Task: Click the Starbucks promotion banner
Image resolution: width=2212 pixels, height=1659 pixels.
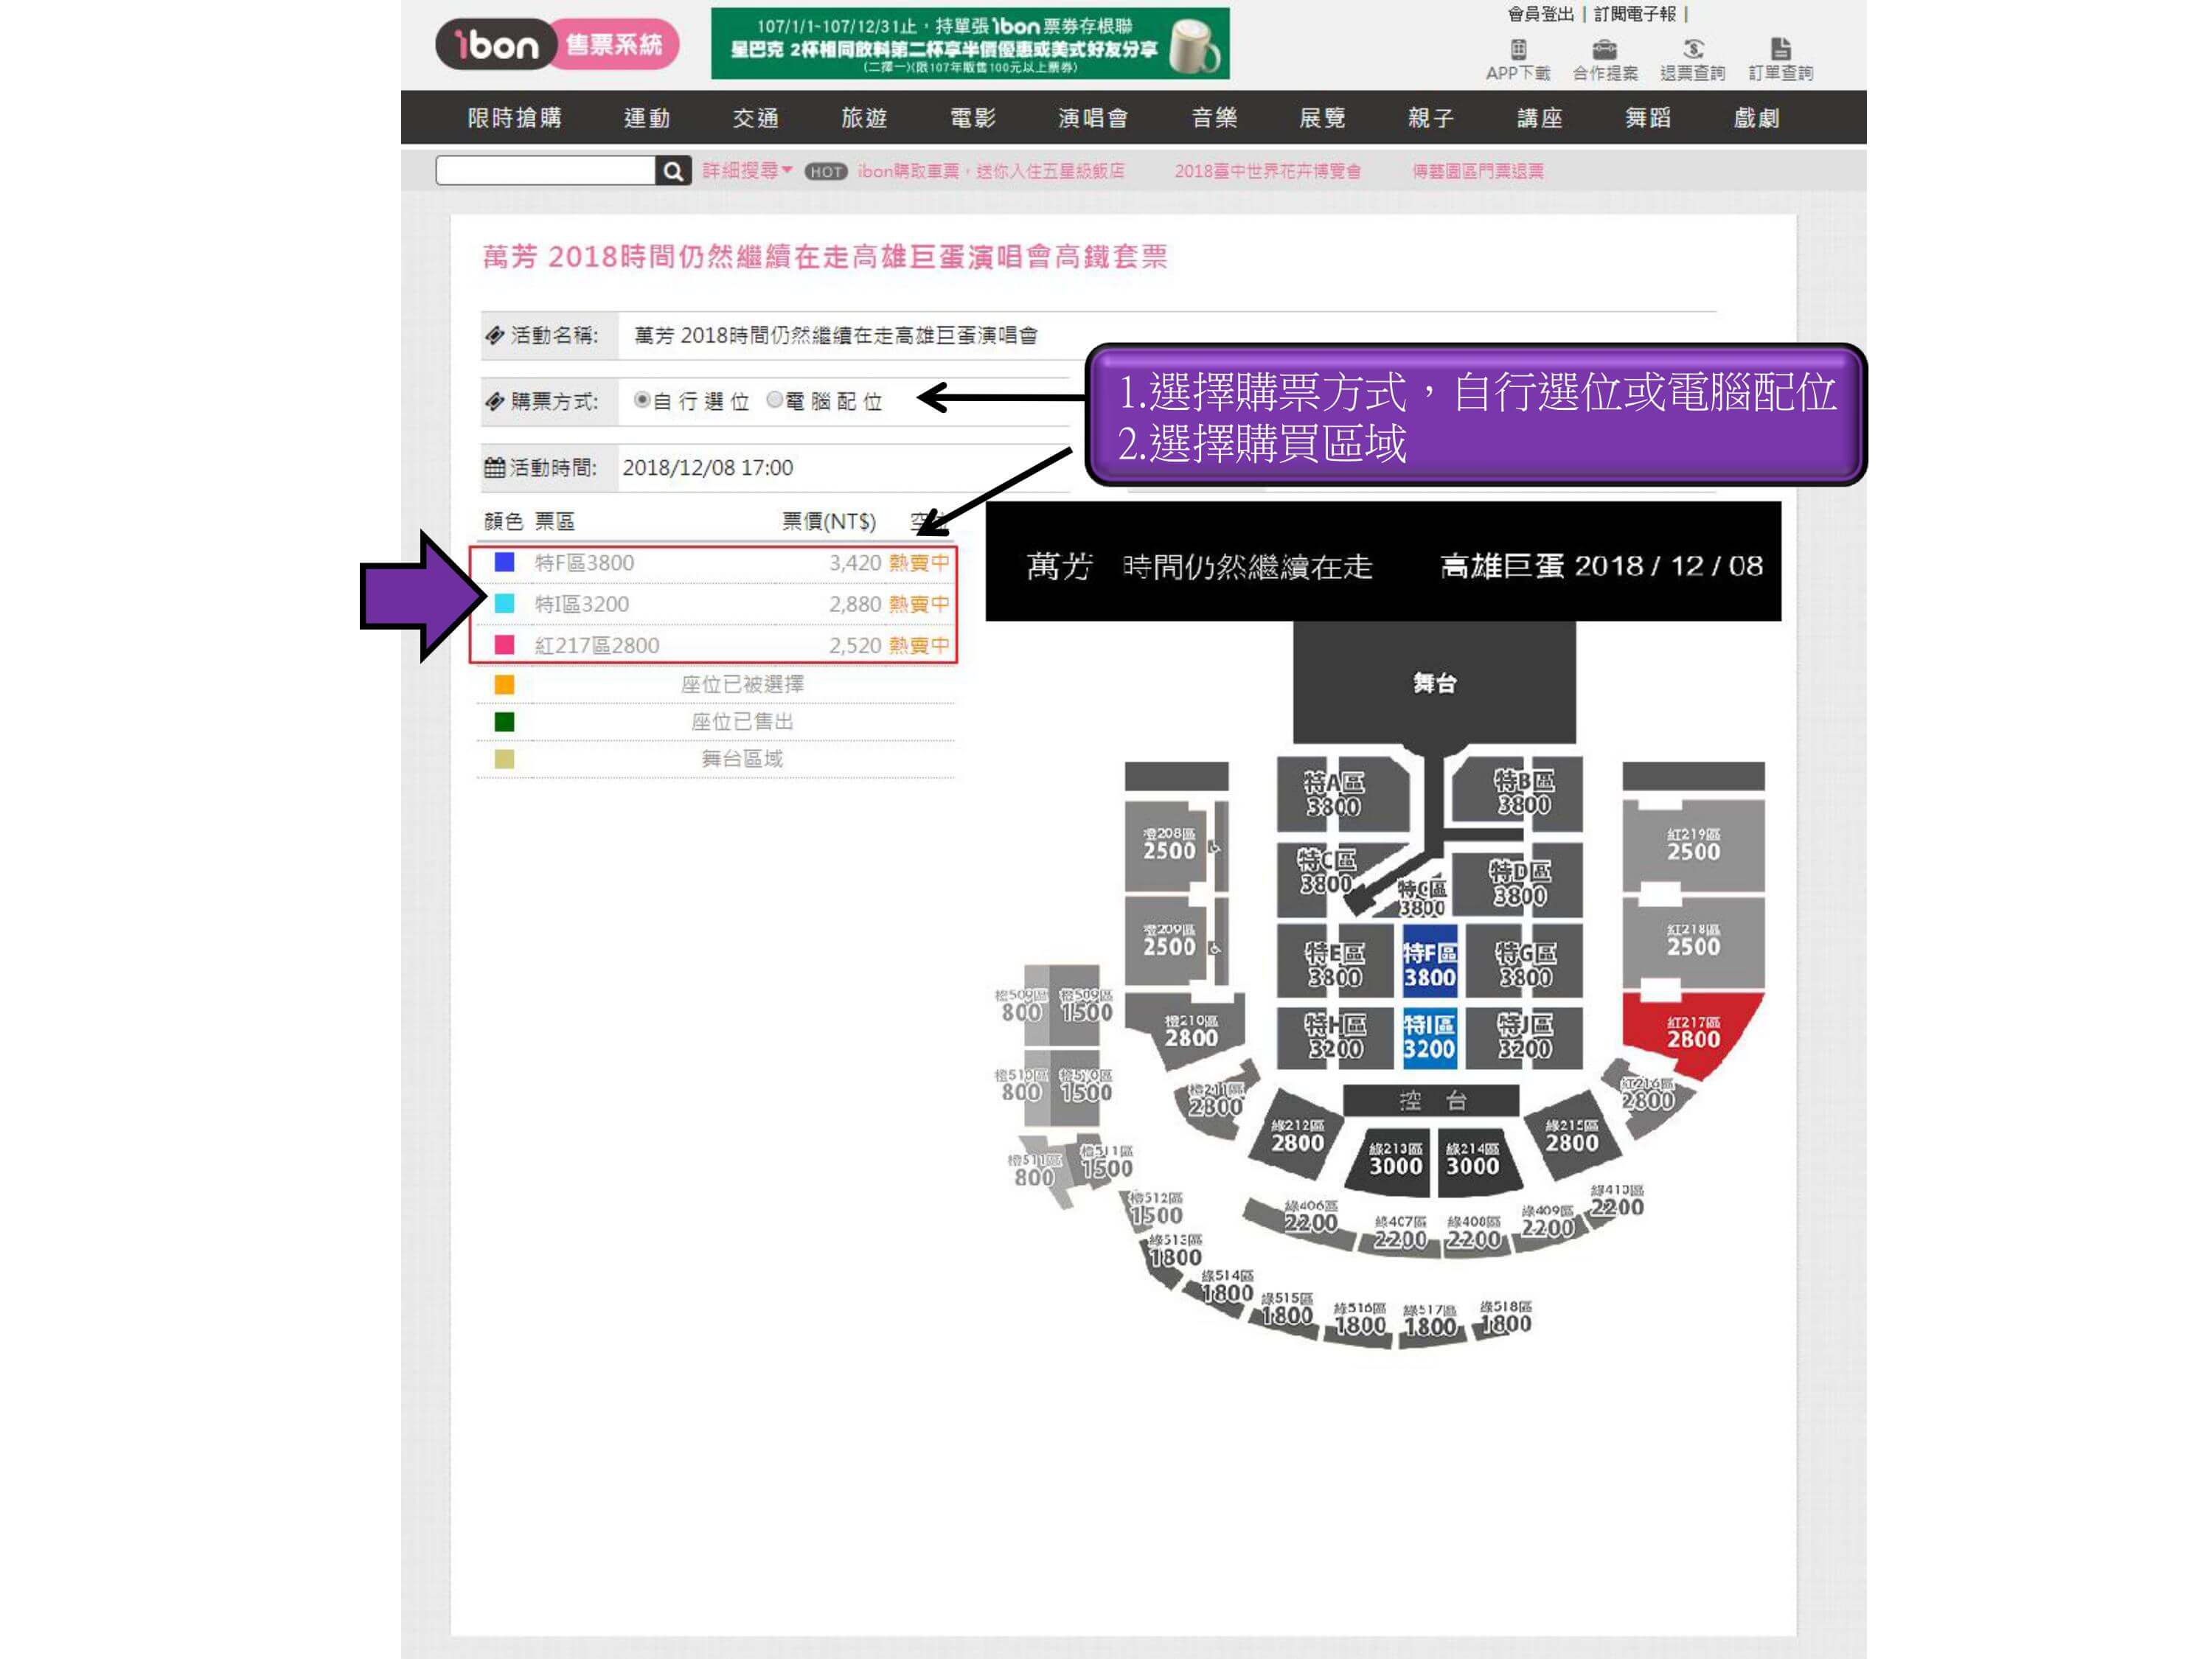Action: point(970,43)
